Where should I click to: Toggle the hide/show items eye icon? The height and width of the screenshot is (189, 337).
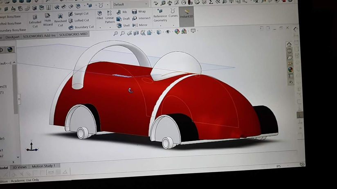click(167, 31)
